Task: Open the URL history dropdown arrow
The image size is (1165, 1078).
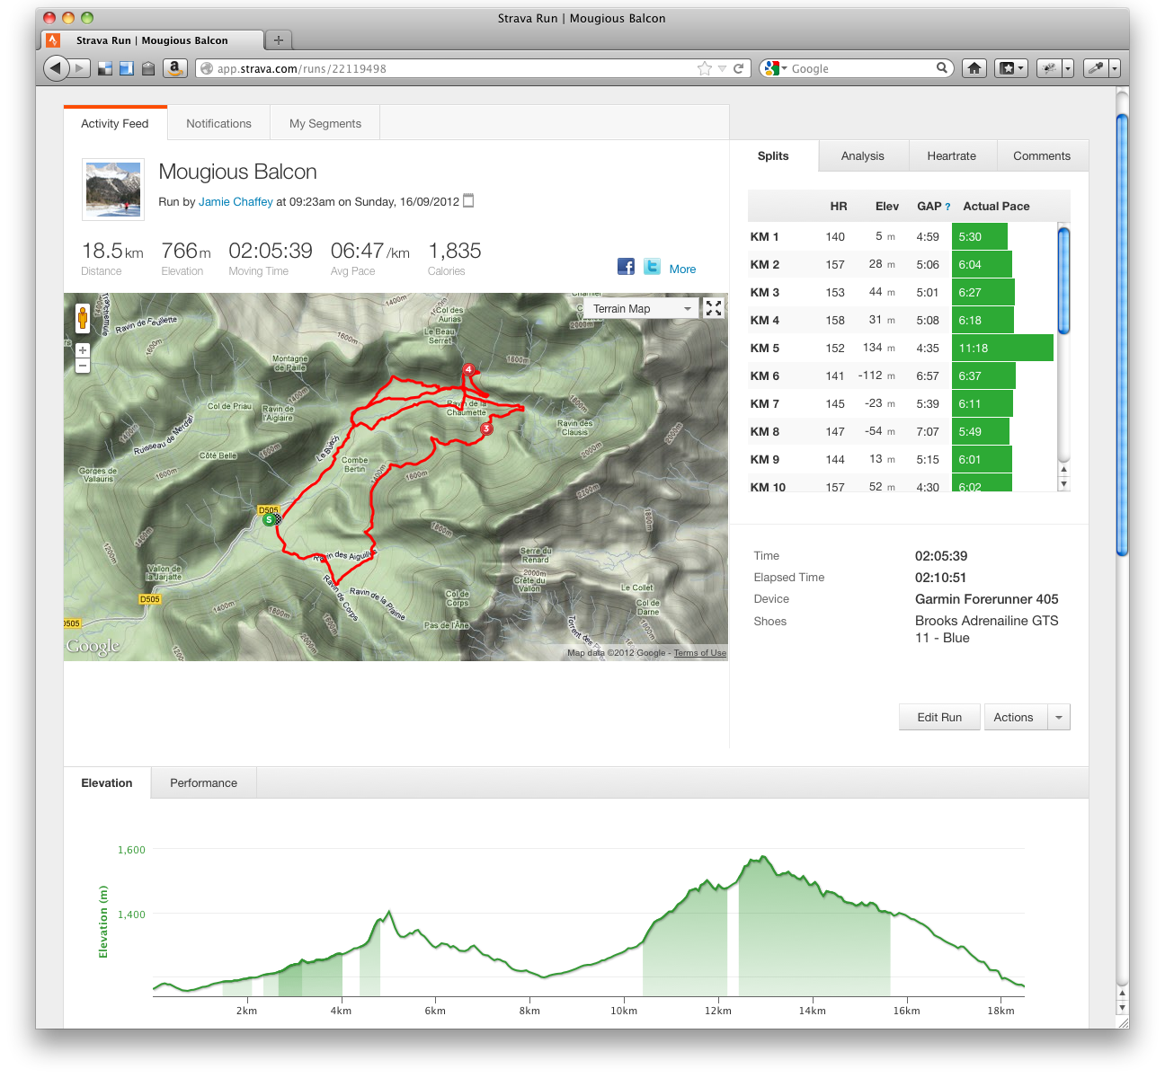Action: [722, 68]
